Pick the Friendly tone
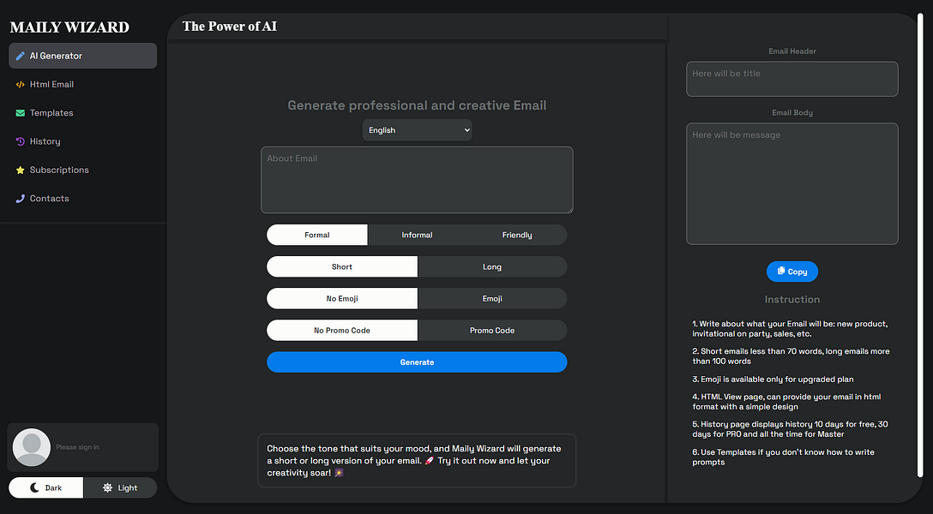 click(517, 235)
